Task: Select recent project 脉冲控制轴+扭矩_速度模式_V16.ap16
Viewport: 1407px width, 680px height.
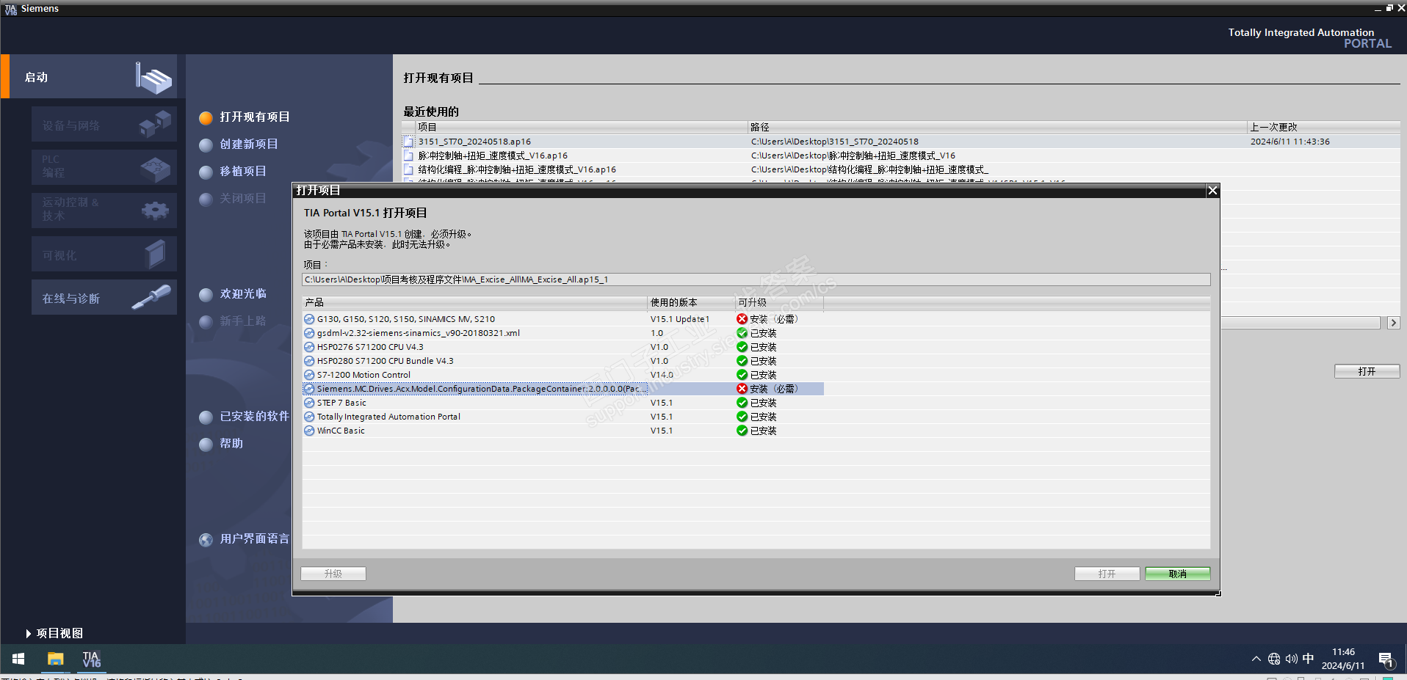Action: [x=493, y=156]
